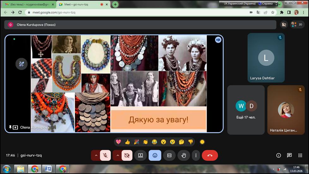Leave the call with red hang-up button
Image resolution: width=309 pixels, height=174 pixels.
click(210, 155)
